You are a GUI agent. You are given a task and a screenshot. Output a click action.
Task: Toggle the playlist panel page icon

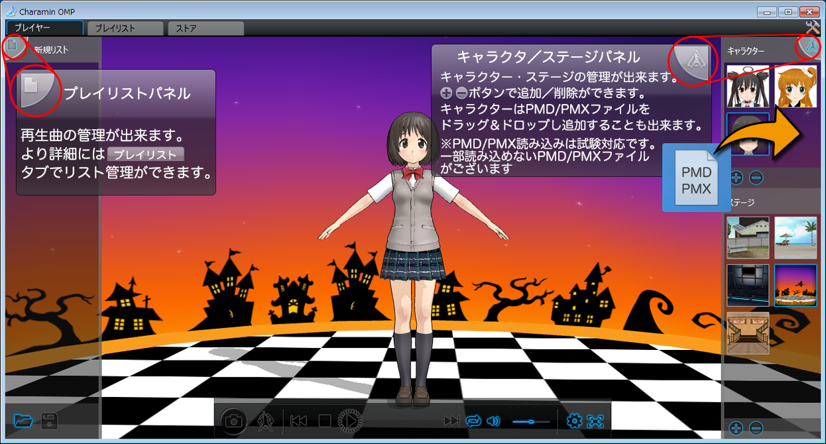click(x=12, y=47)
